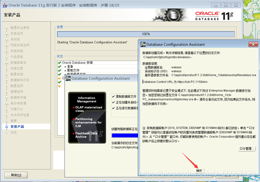
Task: Click green check next to Oracle Database 安装
Action: coord(59,63)
